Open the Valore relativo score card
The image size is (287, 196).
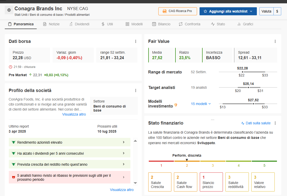tap(263, 182)
